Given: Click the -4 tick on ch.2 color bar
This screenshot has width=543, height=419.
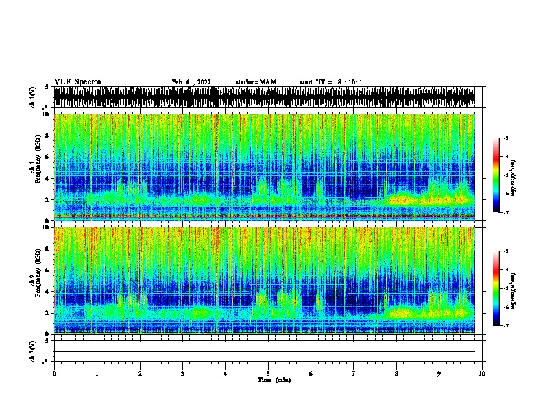Looking at the screenshot, I should tap(506, 270).
